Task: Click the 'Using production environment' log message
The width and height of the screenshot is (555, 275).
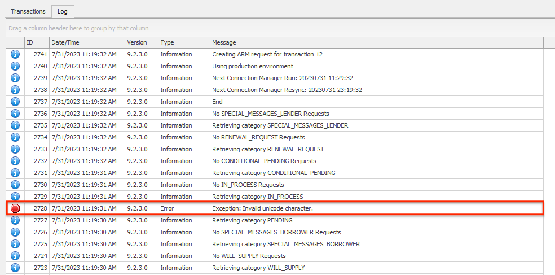Action: coord(252,66)
